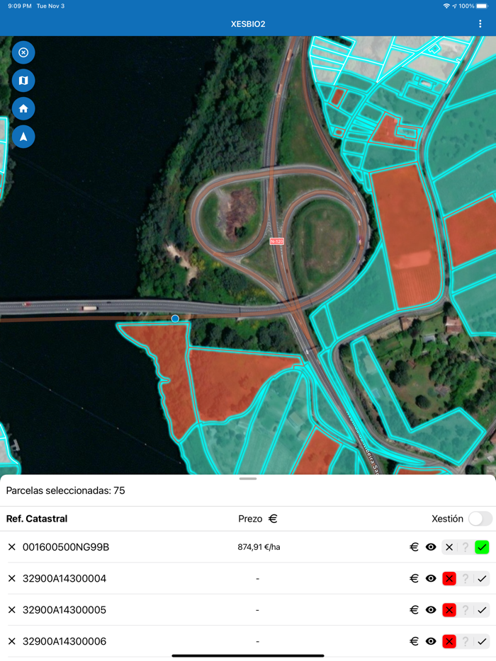Set price for parcel 32900A14300006
Screen dimensions: 496x661
pyautogui.click(x=414, y=641)
